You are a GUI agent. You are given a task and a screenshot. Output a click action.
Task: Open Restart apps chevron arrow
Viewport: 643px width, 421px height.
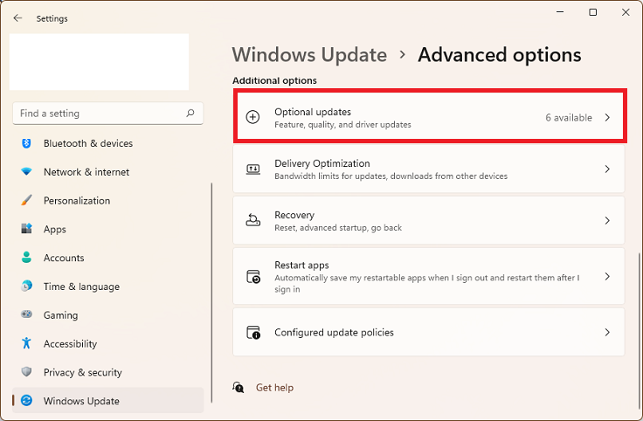607,277
